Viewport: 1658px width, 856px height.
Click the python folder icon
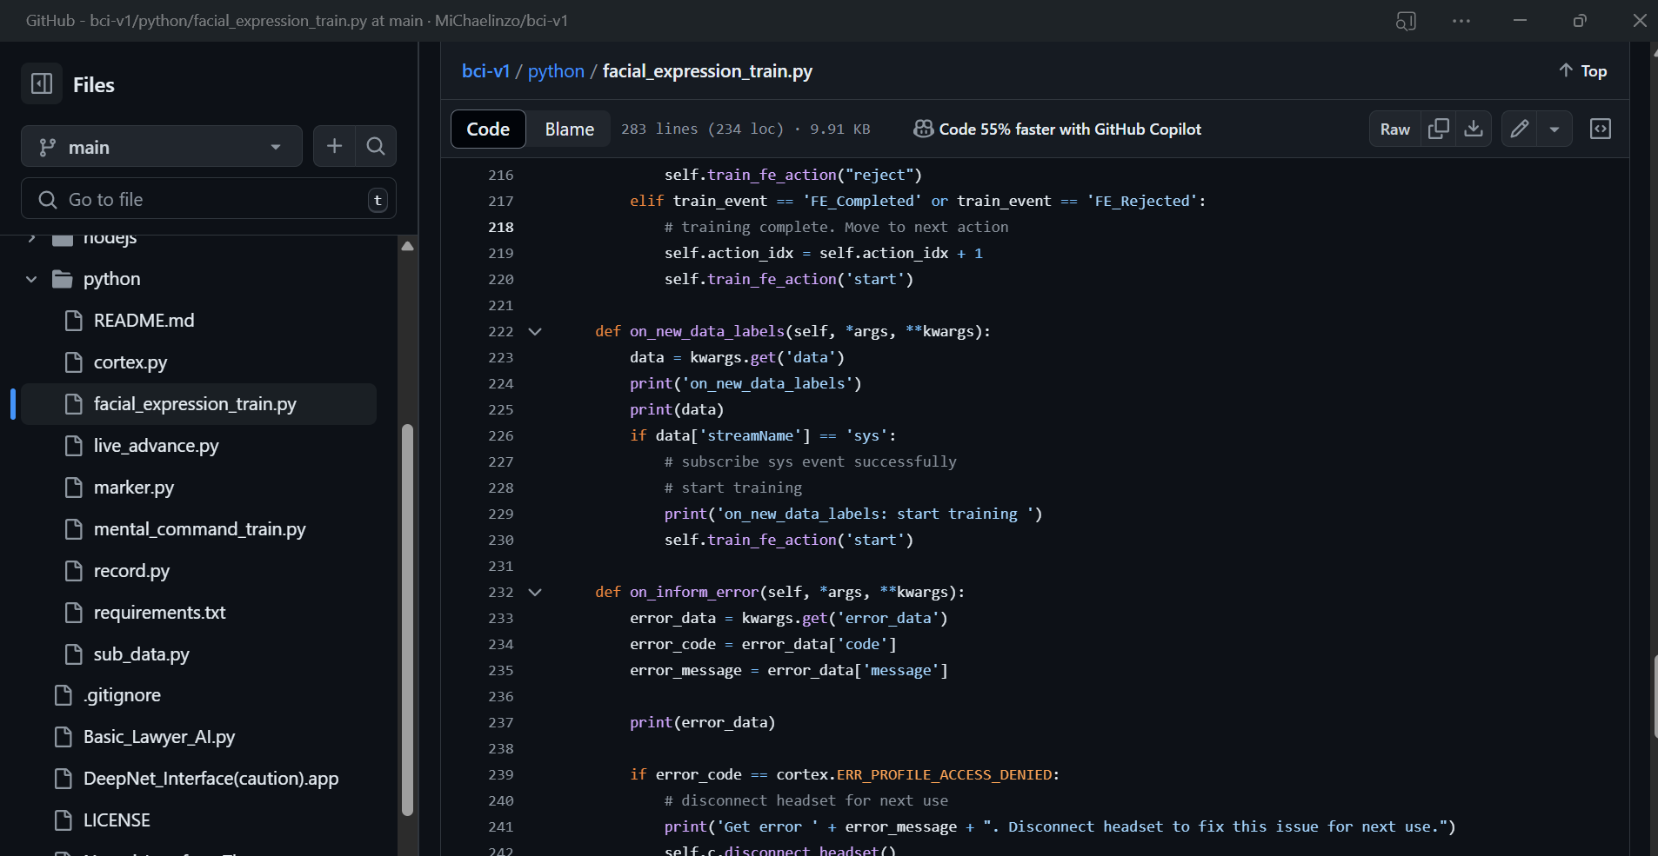tap(62, 279)
